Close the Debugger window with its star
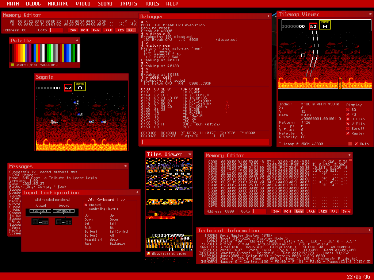This screenshot has height=280, width=374. click(x=268, y=16)
